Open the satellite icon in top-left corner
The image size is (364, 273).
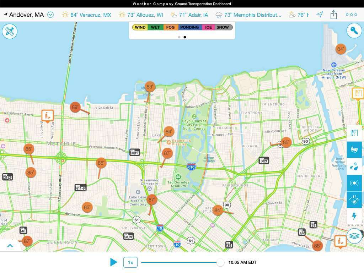[x=10, y=32]
